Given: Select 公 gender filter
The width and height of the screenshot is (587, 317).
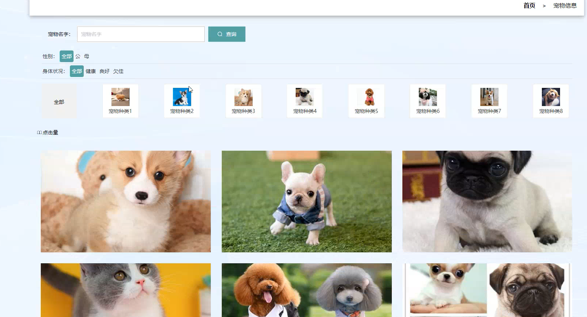Looking at the screenshot, I should (x=78, y=56).
